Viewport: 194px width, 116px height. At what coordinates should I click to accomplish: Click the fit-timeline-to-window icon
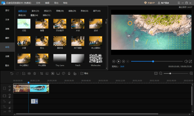156,74
